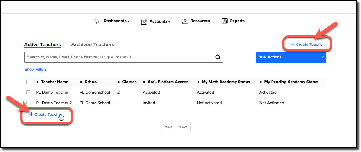
Task: Click Not Activated under My Math Academy
Action: click(x=209, y=103)
